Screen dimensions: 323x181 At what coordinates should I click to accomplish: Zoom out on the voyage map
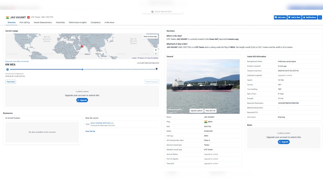[x=156, y=54]
